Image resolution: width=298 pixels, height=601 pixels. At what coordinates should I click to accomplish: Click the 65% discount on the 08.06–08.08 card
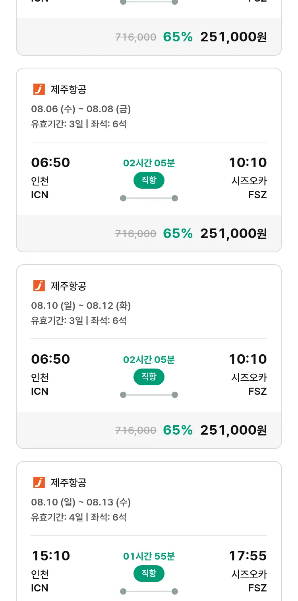coord(178,234)
